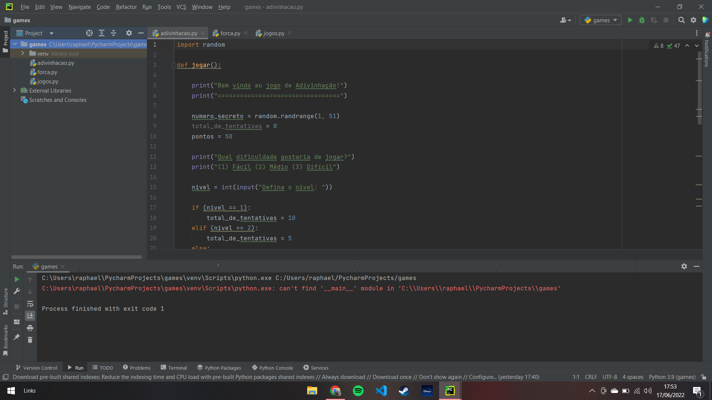The height and width of the screenshot is (400, 712).
Task: Open Search Everywhere magnifier
Action: click(681, 20)
